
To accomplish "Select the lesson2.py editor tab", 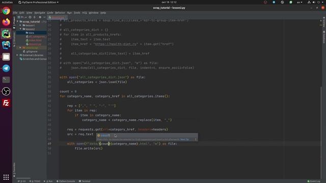I will 57,17.
